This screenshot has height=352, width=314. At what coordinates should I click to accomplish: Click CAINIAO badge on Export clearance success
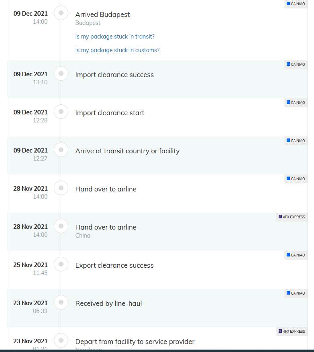(296, 255)
